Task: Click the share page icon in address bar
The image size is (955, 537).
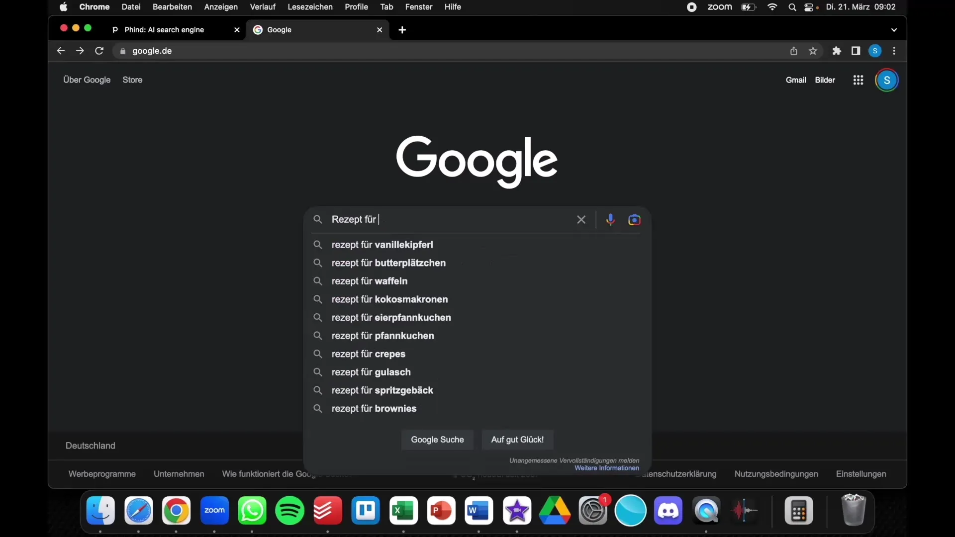Action: (794, 51)
